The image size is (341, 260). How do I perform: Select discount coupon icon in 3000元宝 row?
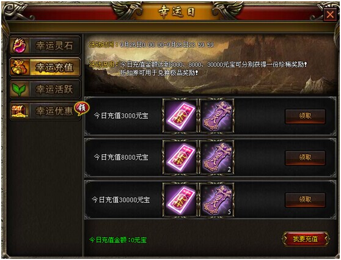pyautogui.click(x=180, y=116)
